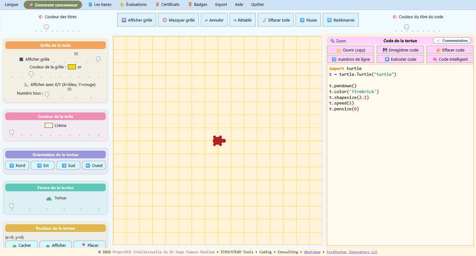Toggle numéros de ligne
This screenshot has height=256, width=476.
point(350,59)
